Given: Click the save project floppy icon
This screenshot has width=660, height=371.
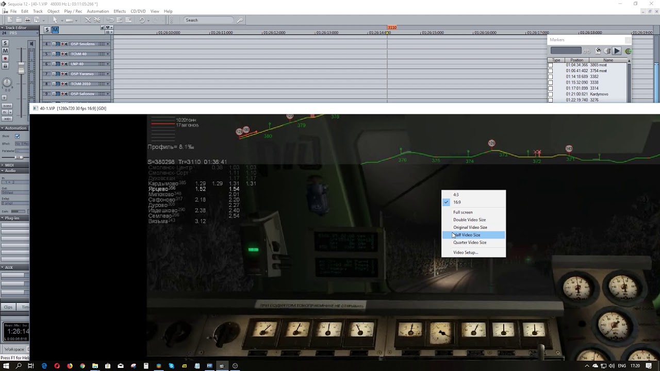Looking at the screenshot, I should coord(36,20).
